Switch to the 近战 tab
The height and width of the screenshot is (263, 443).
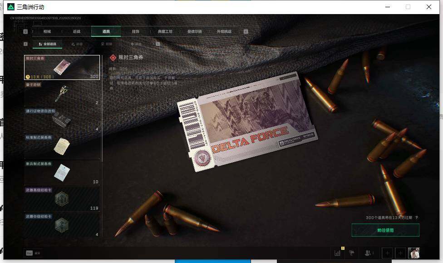77,31
